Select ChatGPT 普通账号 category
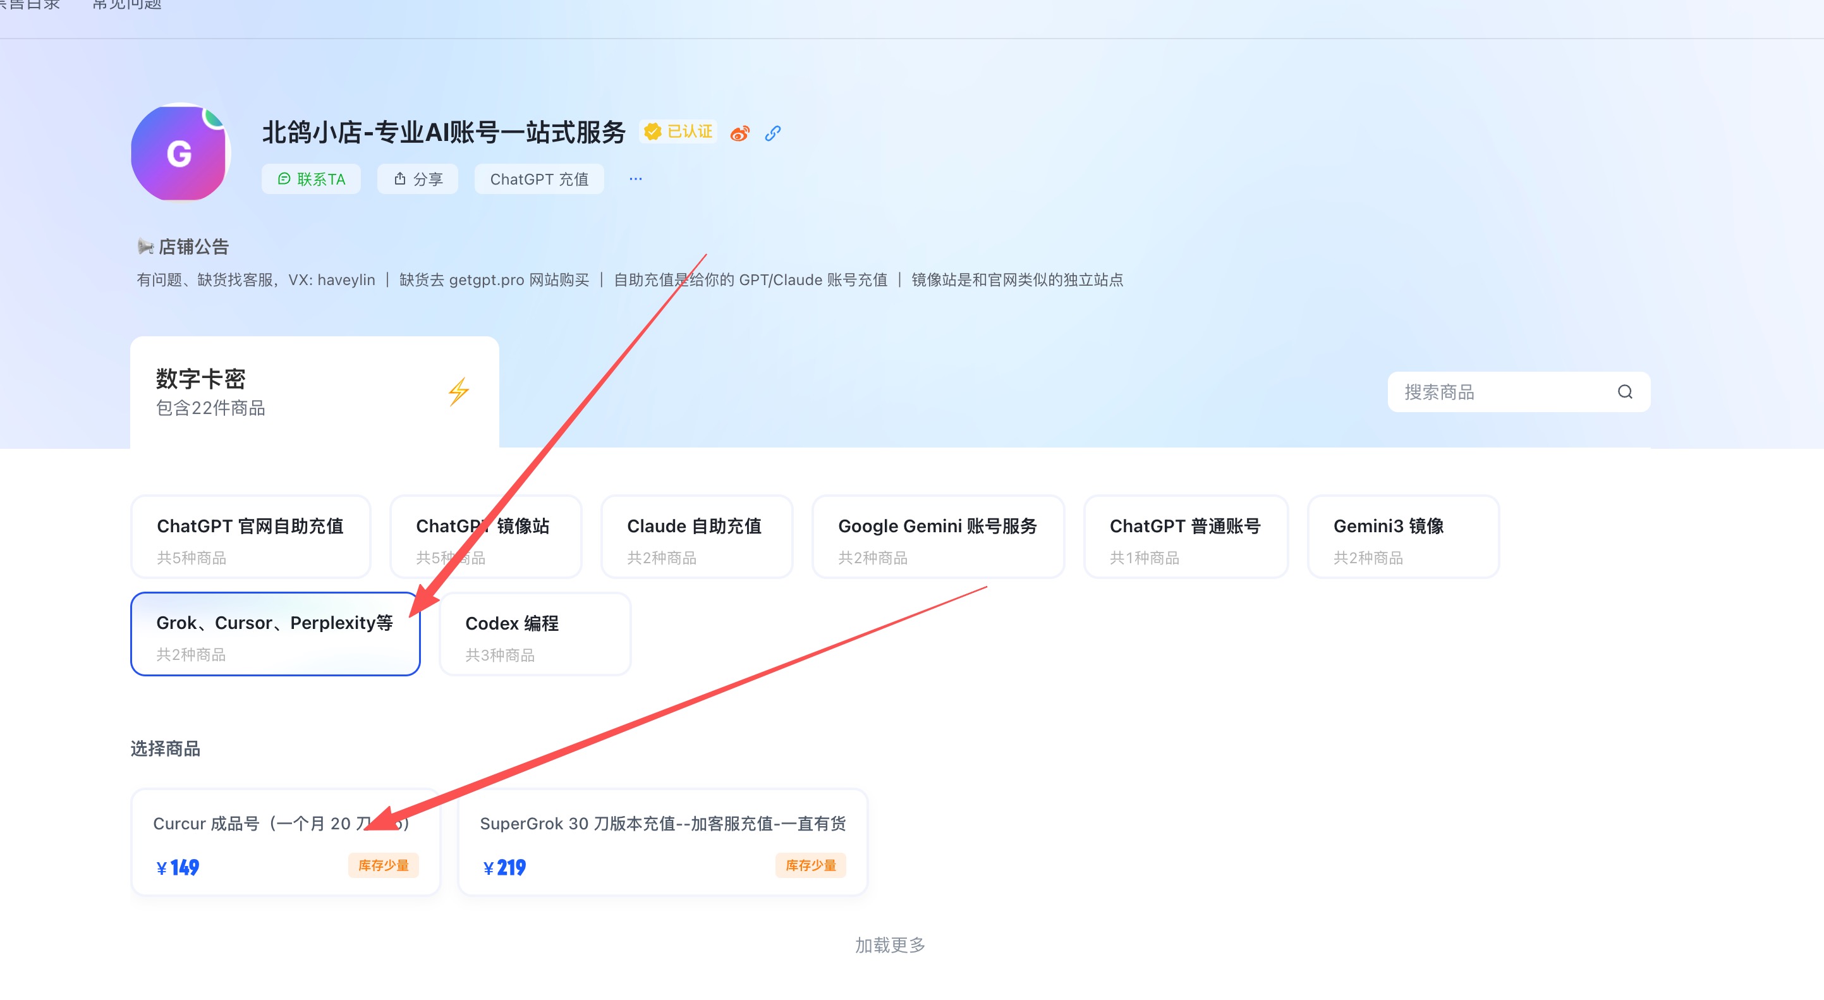This screenshot has width=1824, height=1000. coord(1185,537)
